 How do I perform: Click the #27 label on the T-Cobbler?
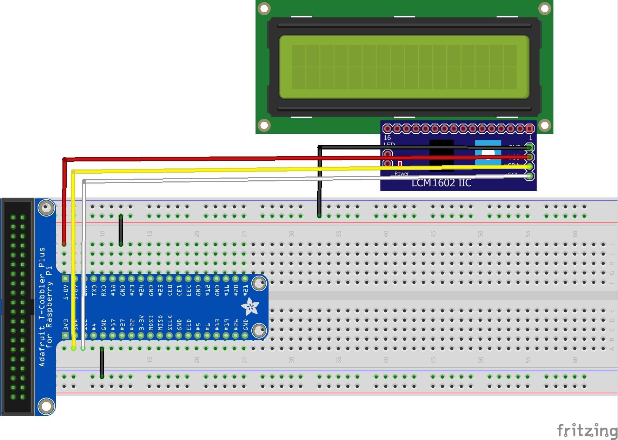122,325
